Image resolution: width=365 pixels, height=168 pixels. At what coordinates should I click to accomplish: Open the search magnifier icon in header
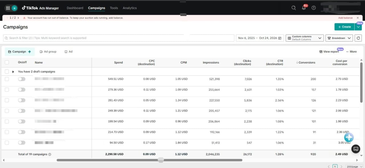pyautogui.click(x=294, y=8)
